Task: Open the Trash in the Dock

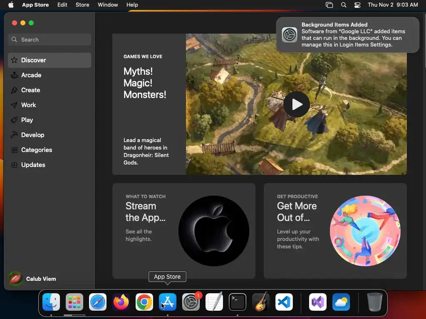Action: click(x=375, y=302)
